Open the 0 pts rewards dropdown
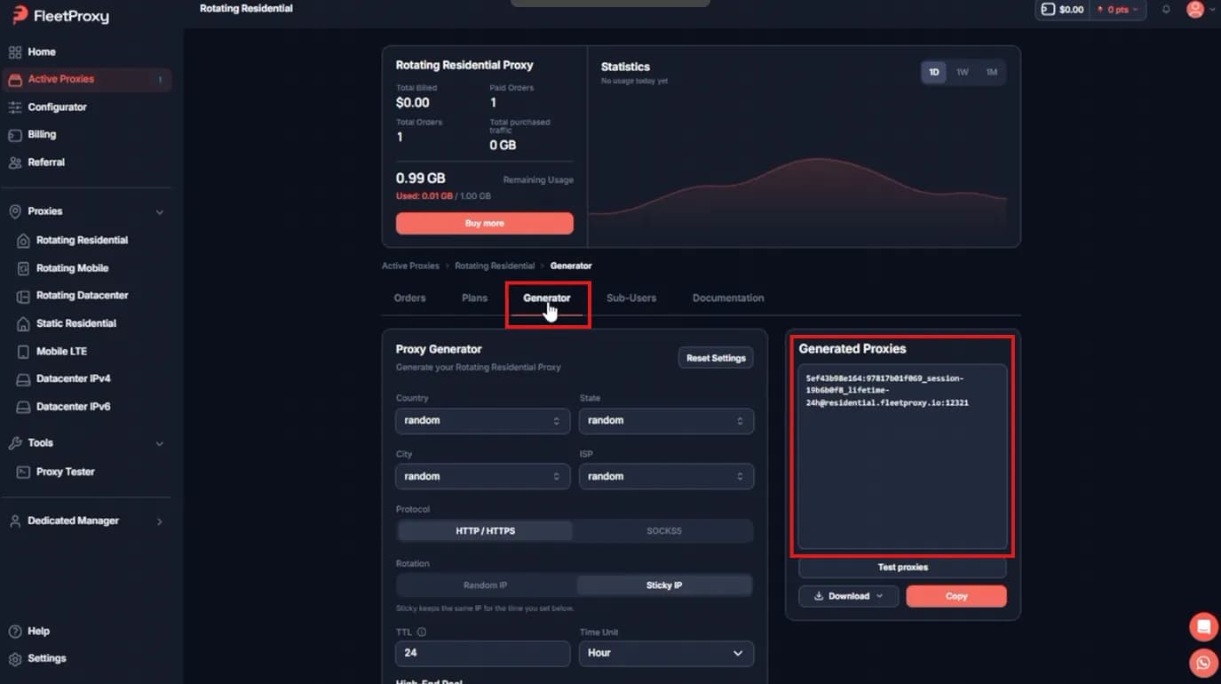This screenshot has height=684, width=1221. tap(1117, 10)
